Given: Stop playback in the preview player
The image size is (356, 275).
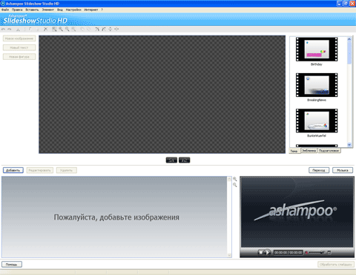Looking at the screenshot, I should coord(260,252).
